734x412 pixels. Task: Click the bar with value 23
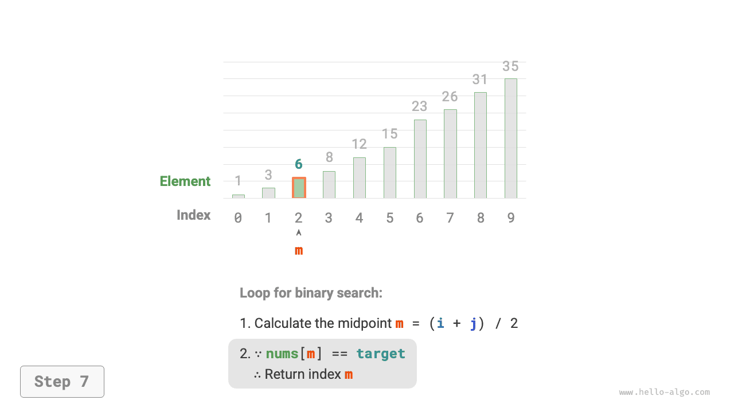420,159
